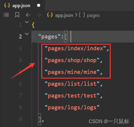Click the "pages" key on line 2

point(49,37)
